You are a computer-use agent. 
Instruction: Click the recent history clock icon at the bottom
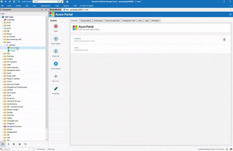[25, 144]
